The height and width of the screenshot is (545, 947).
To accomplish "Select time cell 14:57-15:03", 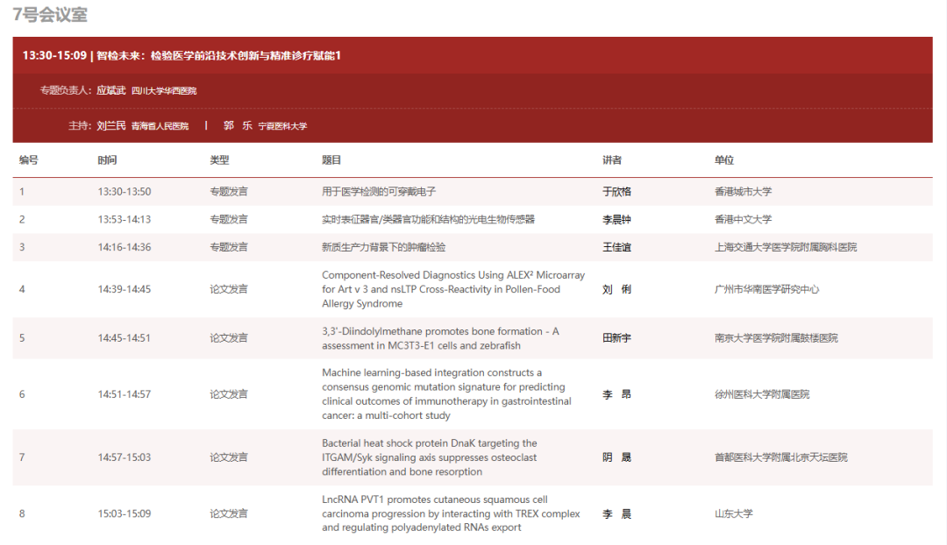I will pos(125,457).
